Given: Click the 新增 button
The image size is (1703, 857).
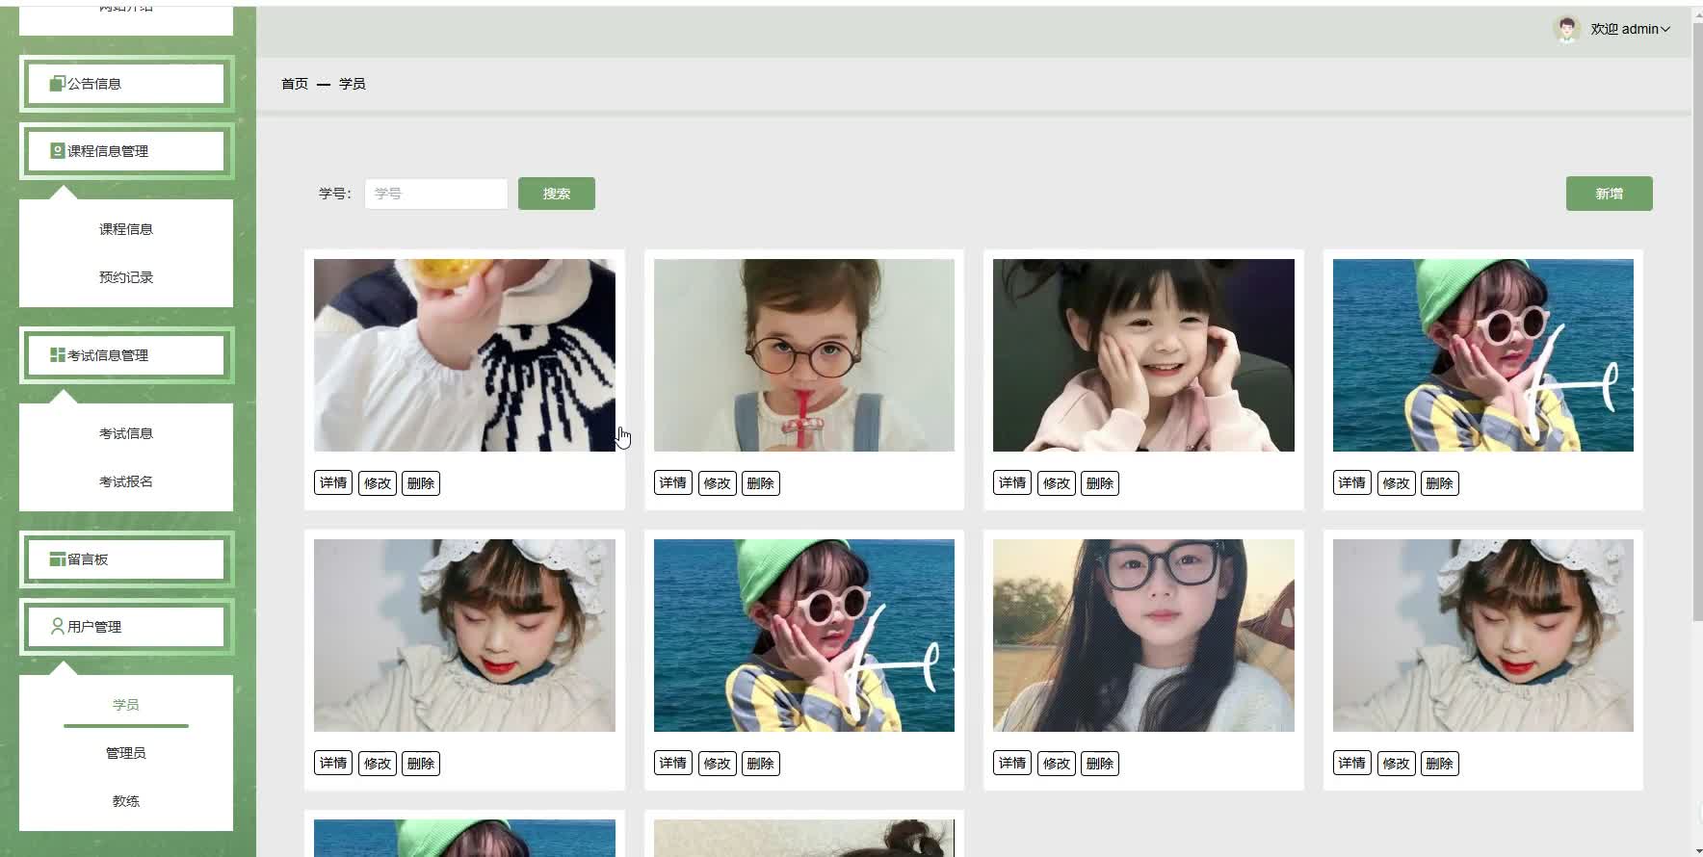Looking at the screenshot, I should tap(1610, 194).
